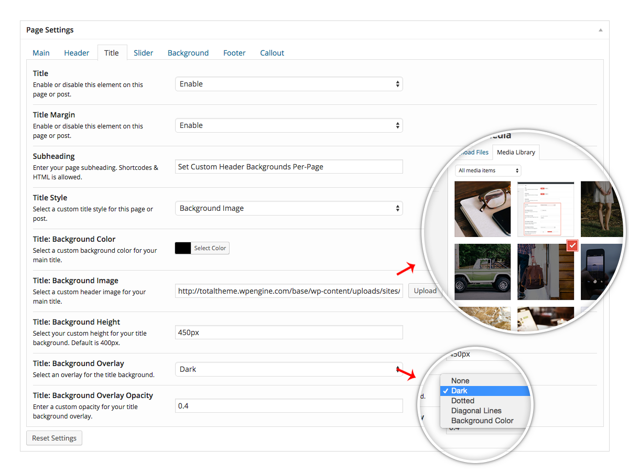Open the Callout tab
This screenshot has height=472, width=629.
272,53
